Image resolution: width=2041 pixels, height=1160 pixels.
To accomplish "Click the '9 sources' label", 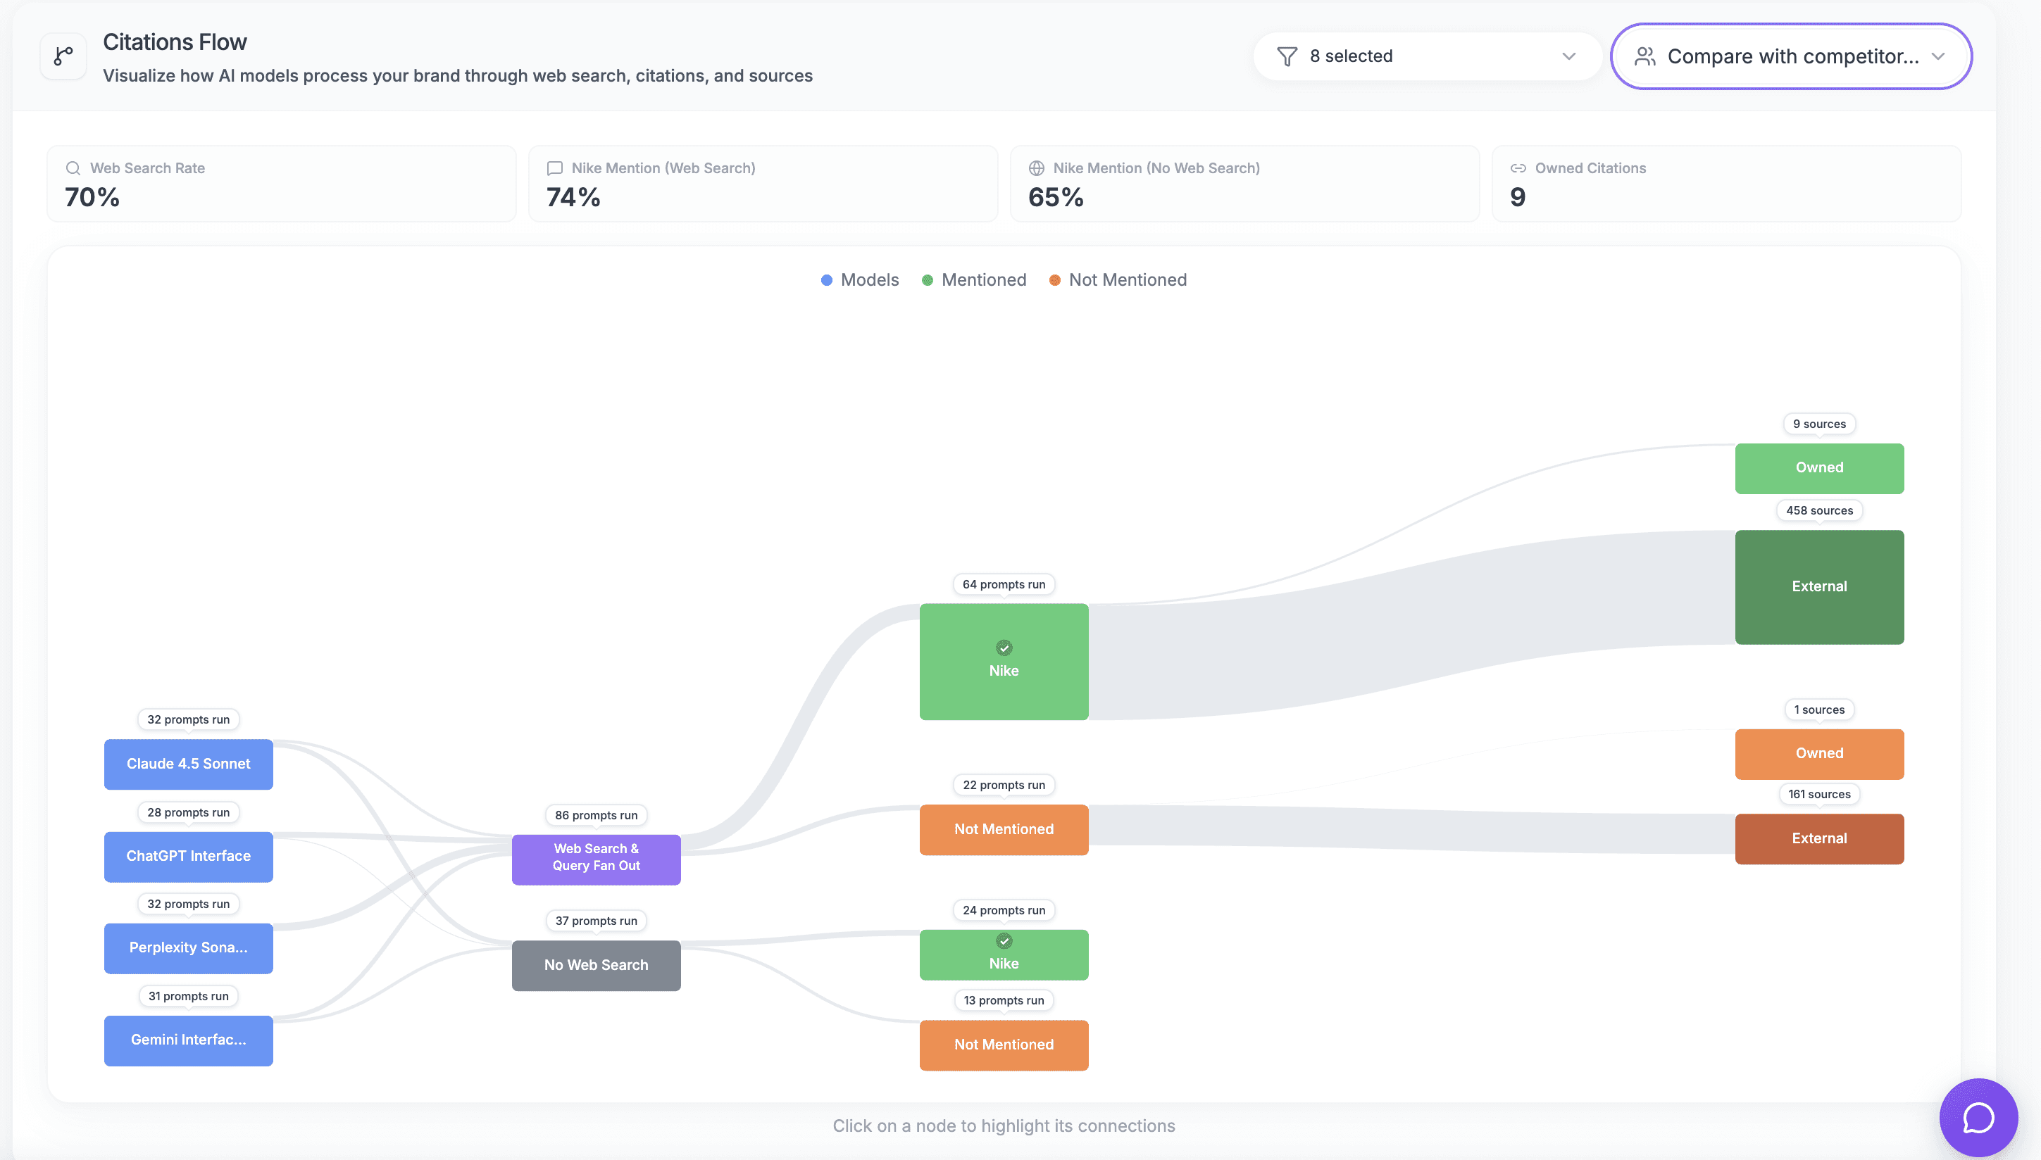I will click(1819, 424).
